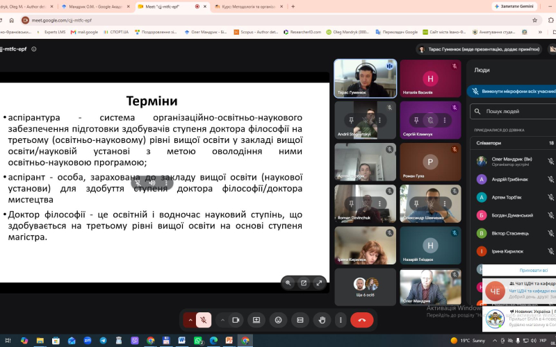Open the 'Scopus - Author det...' bookmark
Screen dimensions: 556x347
point(256,32)
